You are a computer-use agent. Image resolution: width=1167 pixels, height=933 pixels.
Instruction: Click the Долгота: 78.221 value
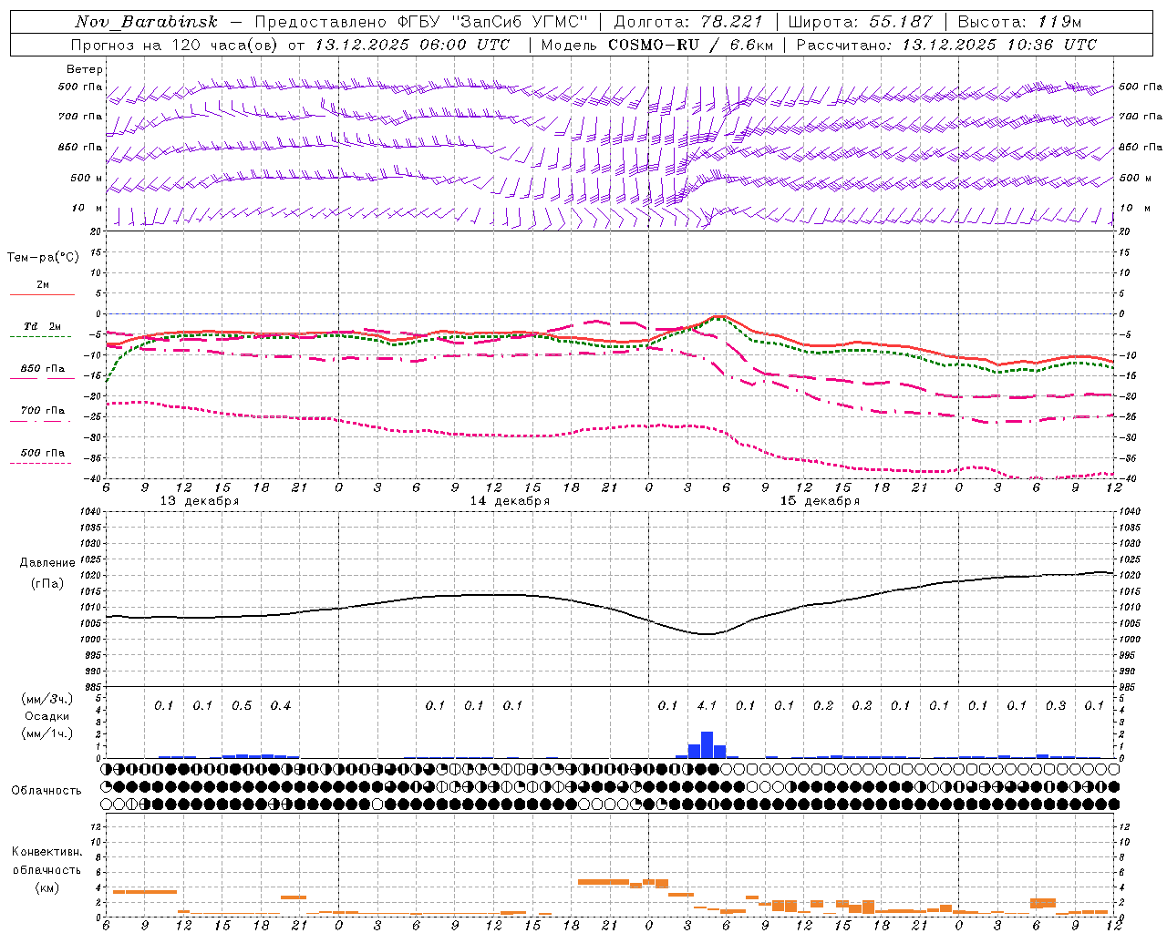point(688,22)
